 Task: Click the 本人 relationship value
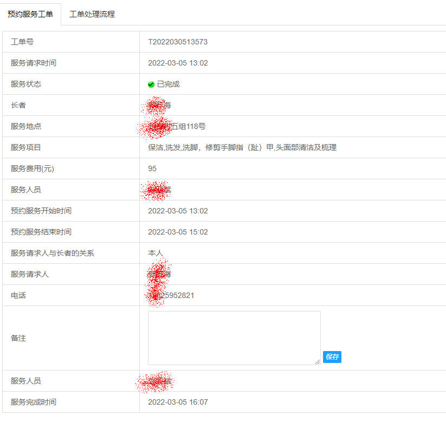[156, 253]
